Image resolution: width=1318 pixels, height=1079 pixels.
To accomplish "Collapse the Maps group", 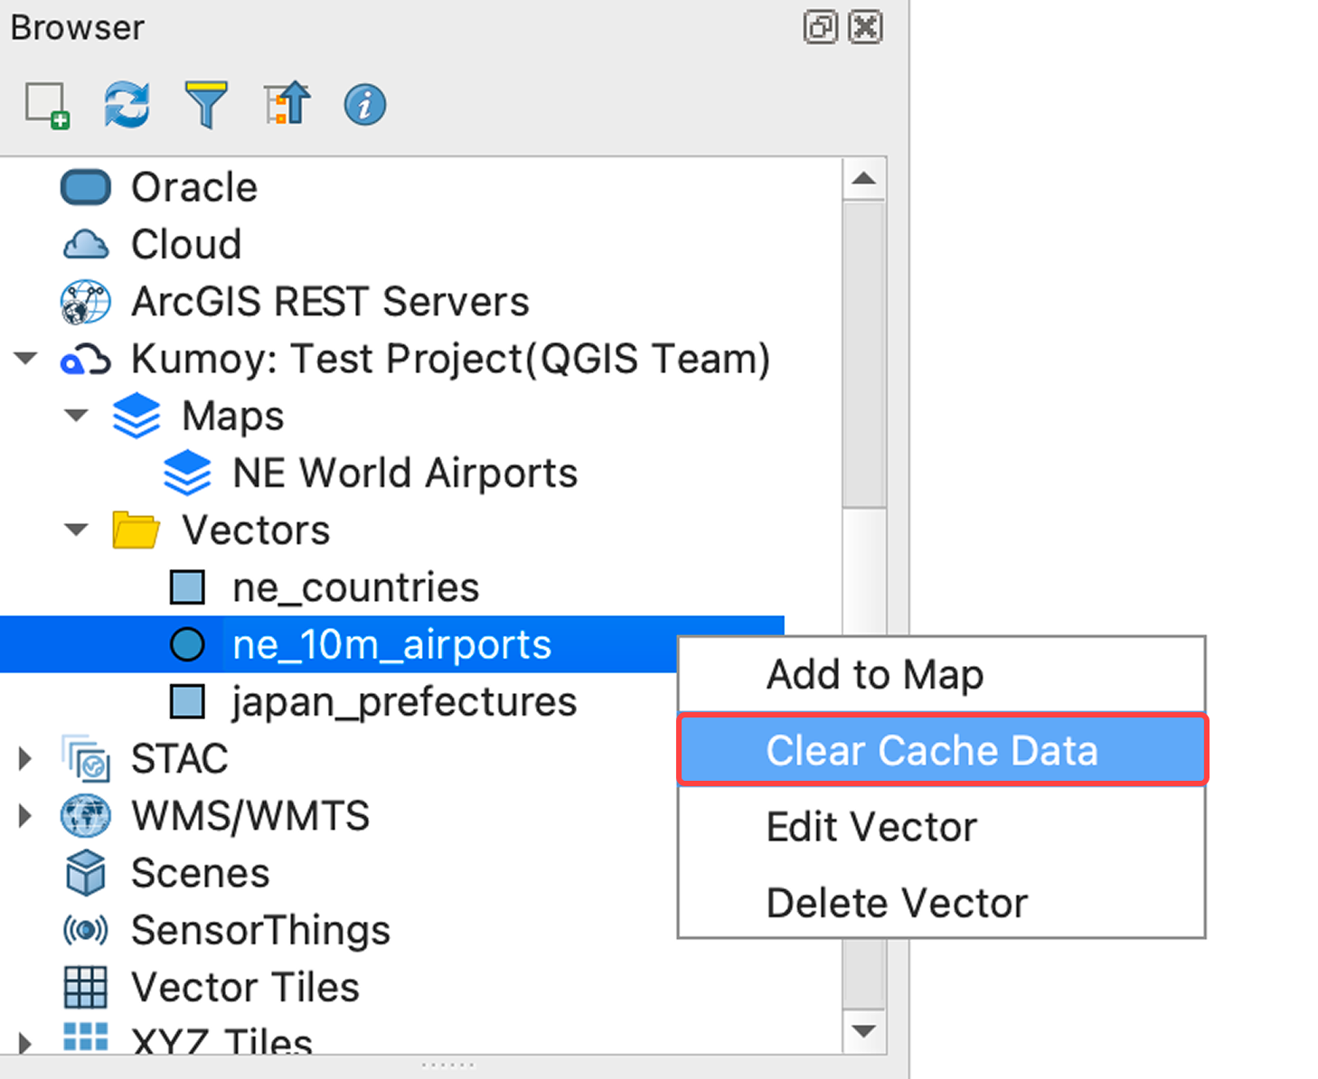I will click(77, 416).
